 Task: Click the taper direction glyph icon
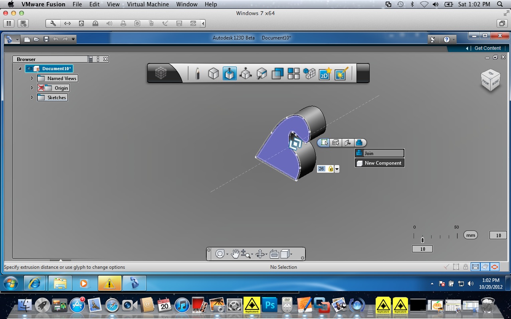pyautogui.click(x=348, y=143)
